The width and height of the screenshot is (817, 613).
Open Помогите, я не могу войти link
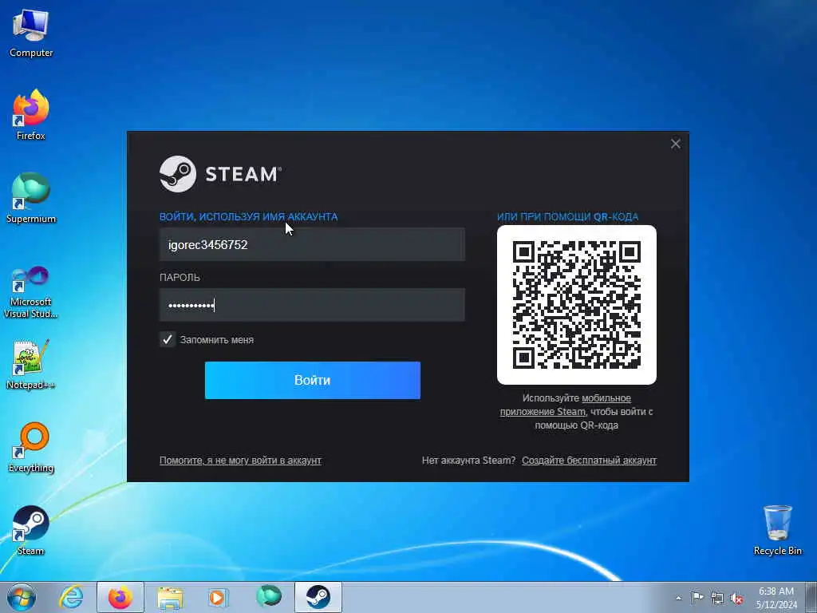(240, 461)
